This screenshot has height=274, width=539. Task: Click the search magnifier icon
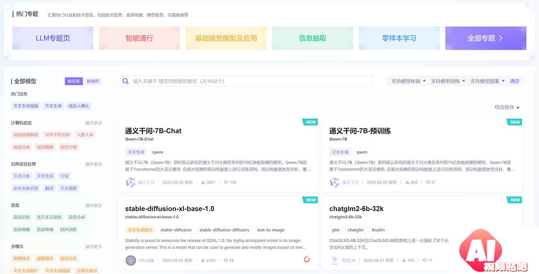pos(126,81)
